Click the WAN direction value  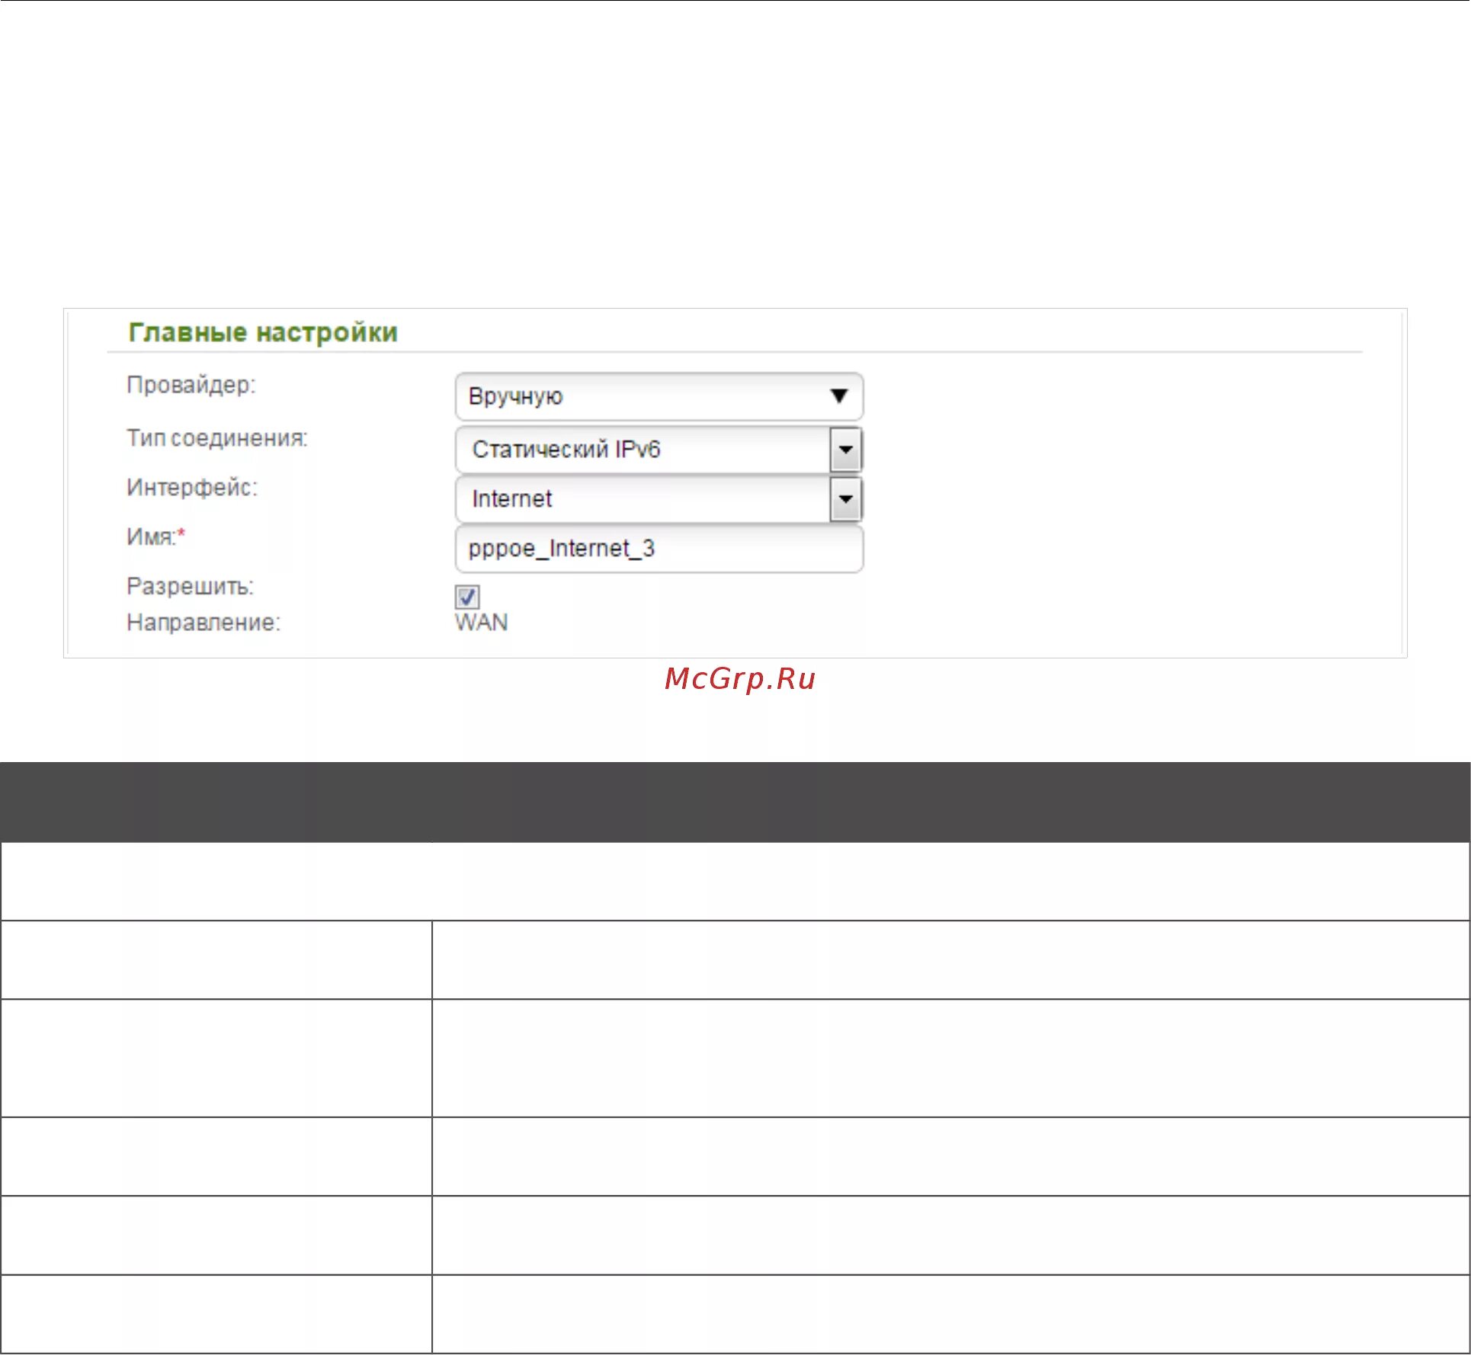[481, 623]
